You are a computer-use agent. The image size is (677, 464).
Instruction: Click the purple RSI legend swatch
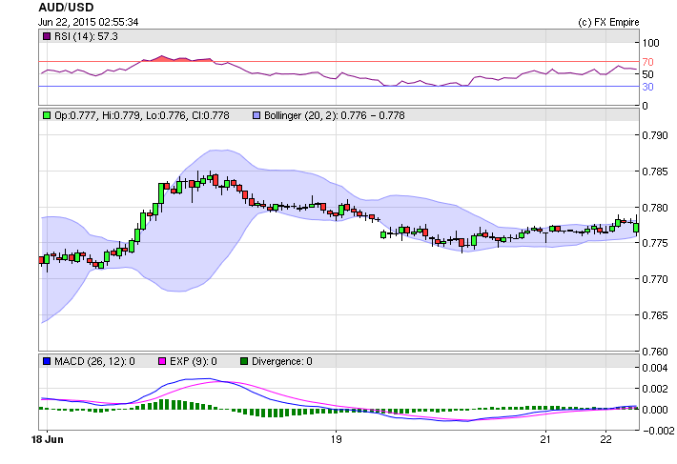tap(47, 36)
